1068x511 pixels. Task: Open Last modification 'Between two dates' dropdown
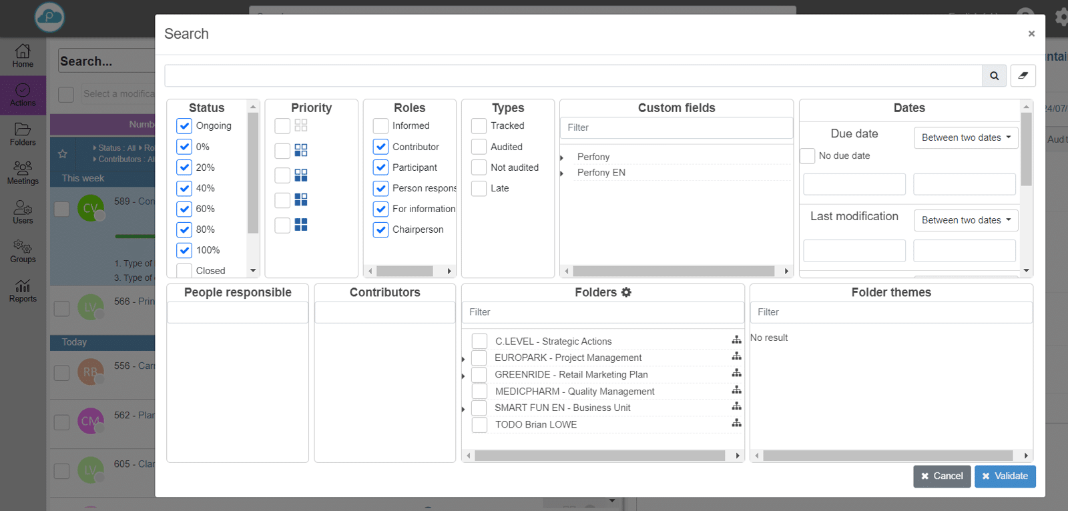(965, 220)
